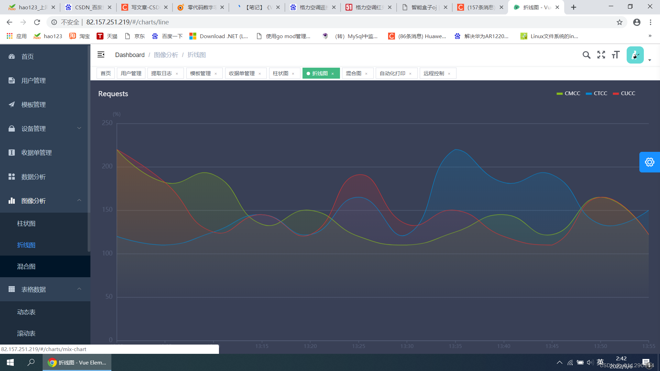Screen dimensions: 660x371
Task: Collapse sidebar with hamburger icon
Action: 101,55
